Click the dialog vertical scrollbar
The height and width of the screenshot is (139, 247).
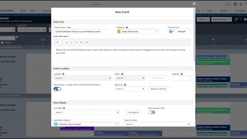pos(194,35)
